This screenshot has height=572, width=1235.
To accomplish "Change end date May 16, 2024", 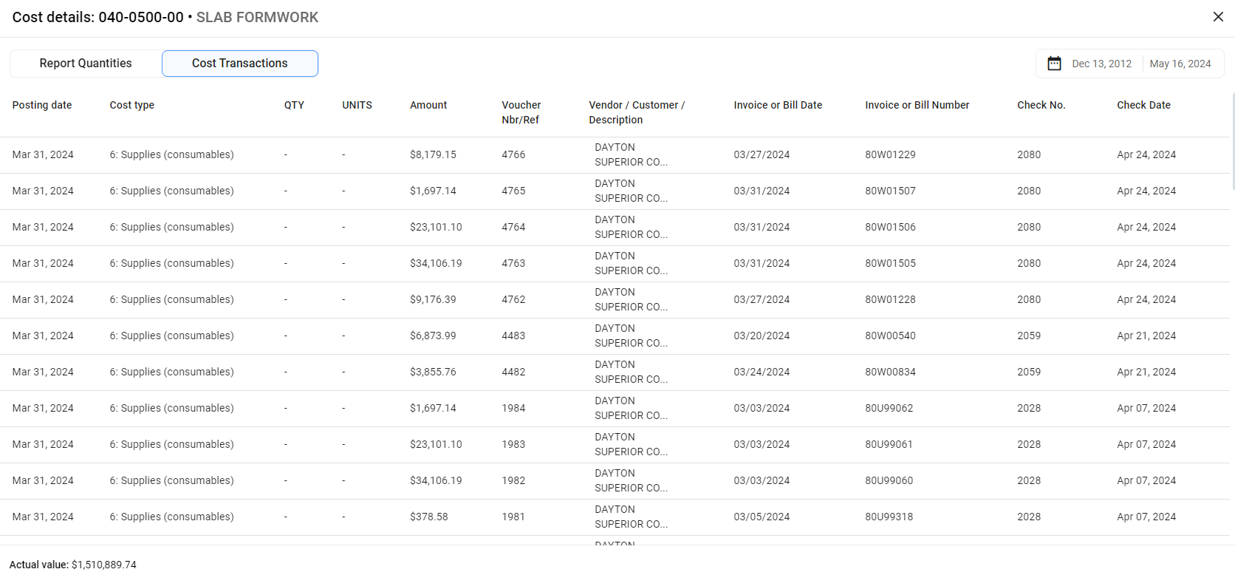I will pos(1180,64).
